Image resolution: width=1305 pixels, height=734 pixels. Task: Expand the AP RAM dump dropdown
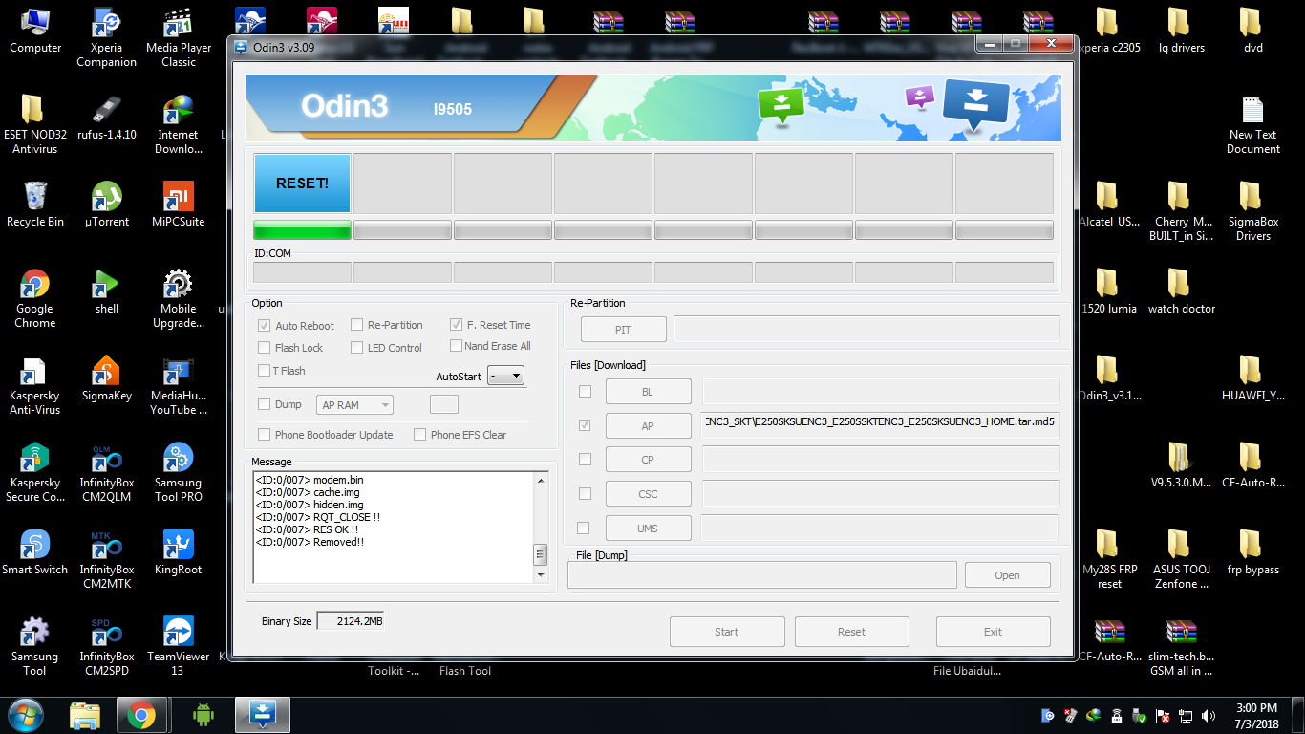(354, 405)
